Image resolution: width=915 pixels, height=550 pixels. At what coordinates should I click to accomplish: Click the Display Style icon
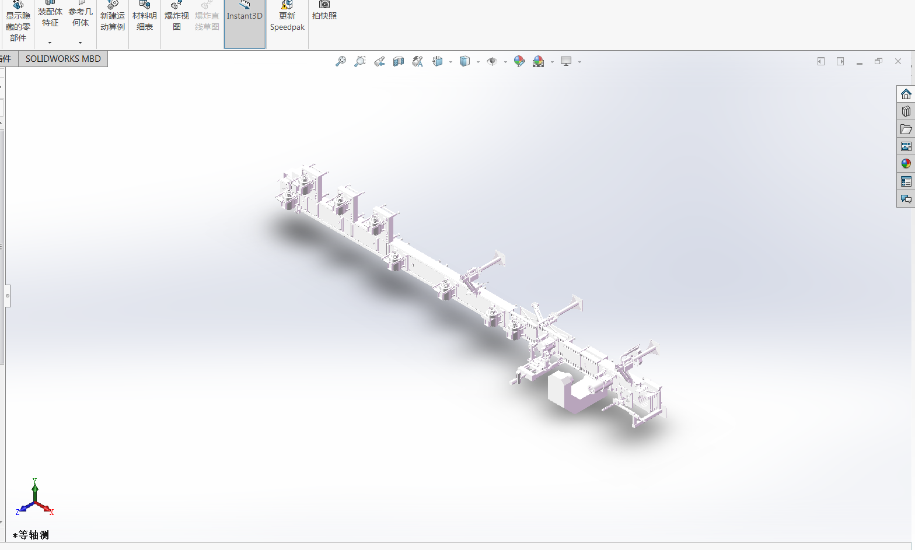click(465, 61)
